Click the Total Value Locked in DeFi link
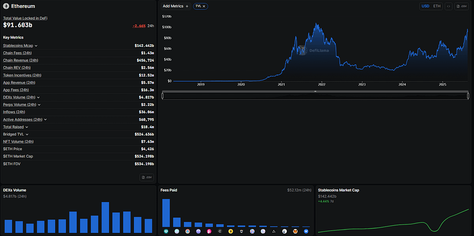The height and width of the screenshot is (236, 474). point(25,18)
